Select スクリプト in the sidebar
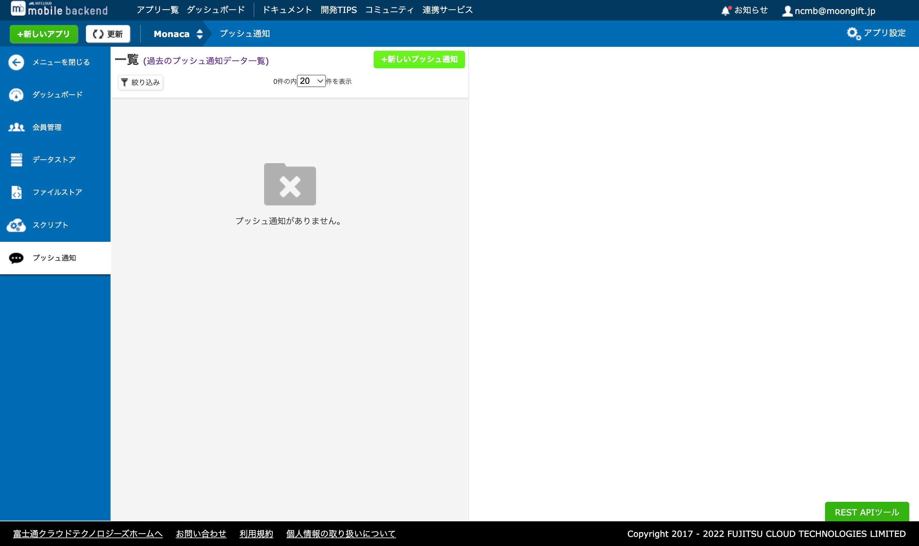This screenshot has height=546, width=919. pos(55,225)
